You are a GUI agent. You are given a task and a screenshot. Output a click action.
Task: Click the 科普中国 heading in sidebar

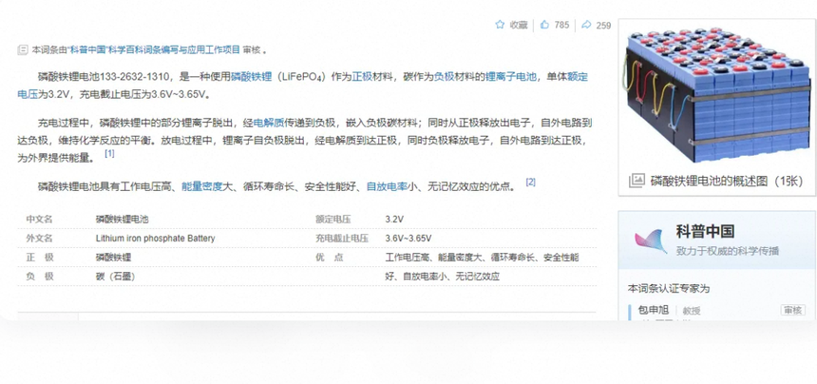click(x=705, y=231)
